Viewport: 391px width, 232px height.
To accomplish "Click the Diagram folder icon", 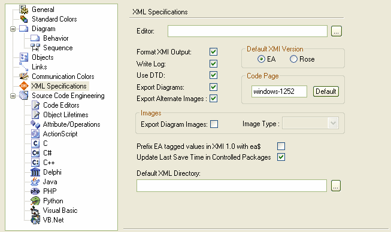I will (24, 29).
